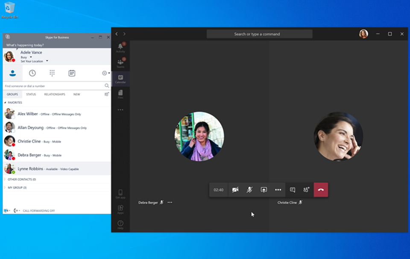The height and width of the screenshot is (259, 410).
Task: Open Busy status dropdown
Action: click(31, 57)
